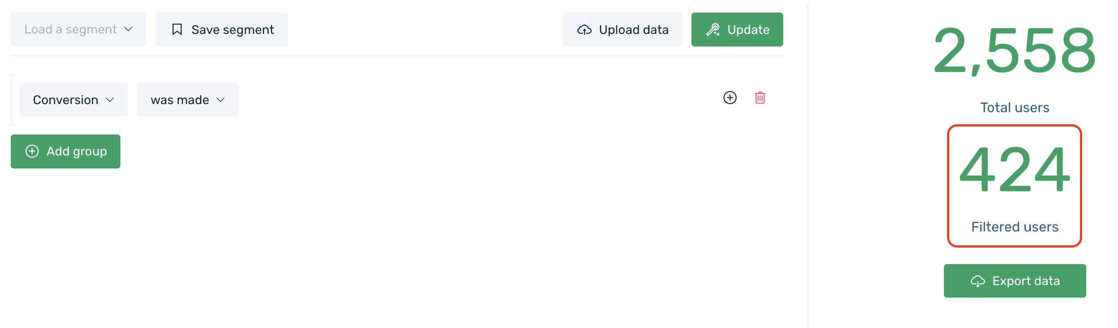
Task: Click the cloud download icon on Export data
Action: 978,281
